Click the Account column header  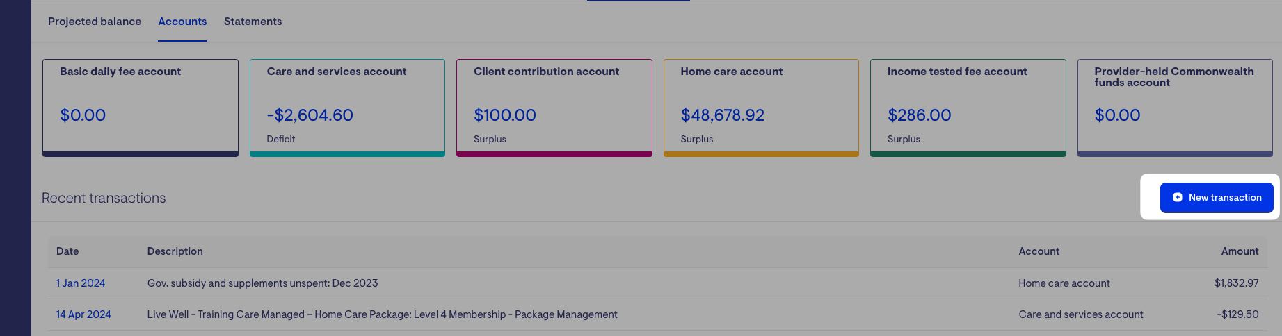point(1039,251)
